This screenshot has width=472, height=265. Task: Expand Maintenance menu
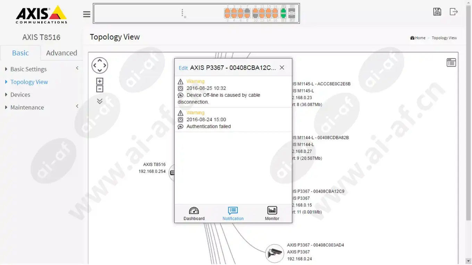[x=27, y=107]
